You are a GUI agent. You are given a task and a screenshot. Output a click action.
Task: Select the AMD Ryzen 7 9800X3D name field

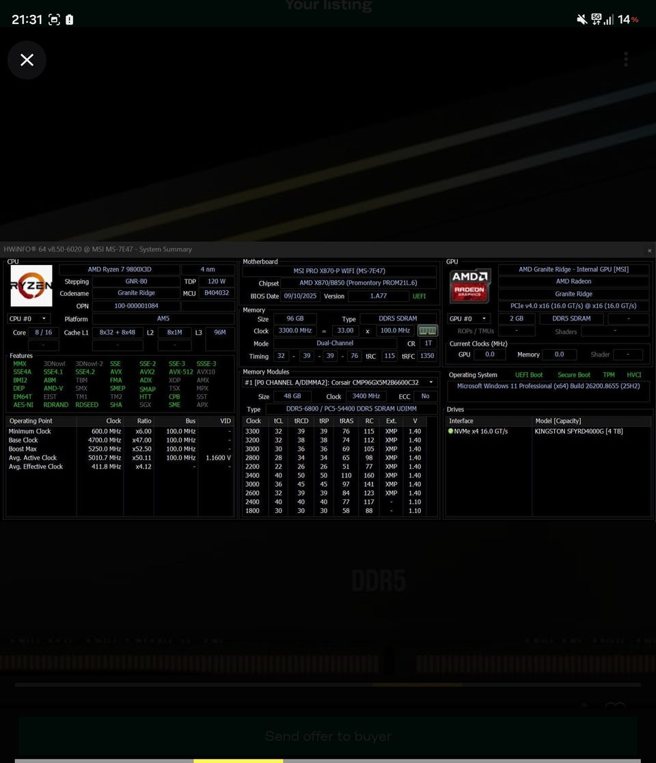coord(119,269)
